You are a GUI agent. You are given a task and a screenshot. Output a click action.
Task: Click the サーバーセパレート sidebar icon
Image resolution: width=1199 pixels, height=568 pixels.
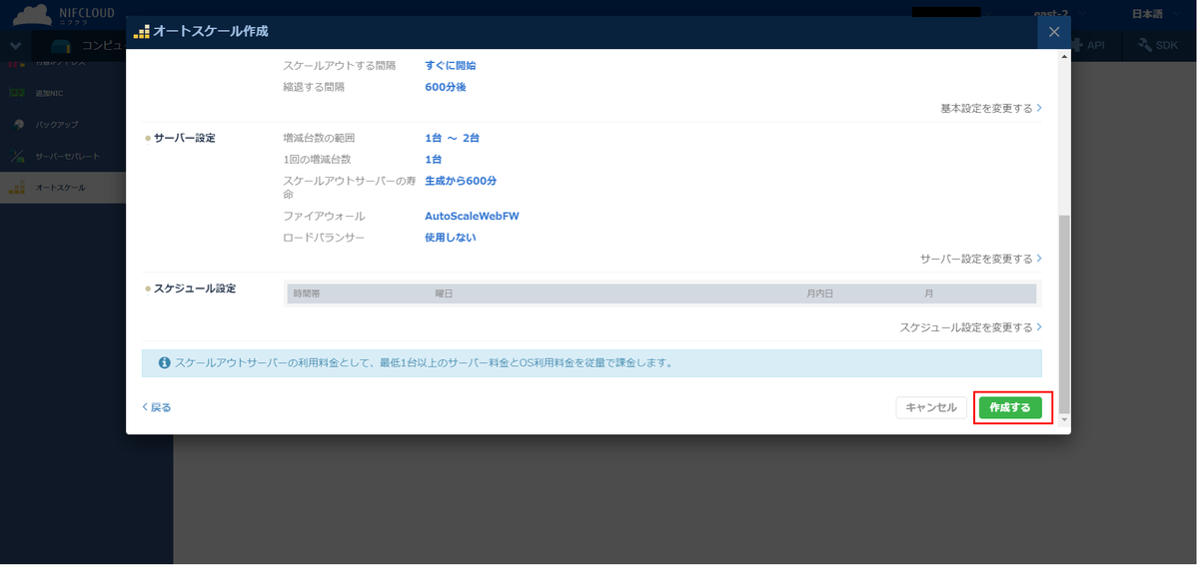coord(17,157)
